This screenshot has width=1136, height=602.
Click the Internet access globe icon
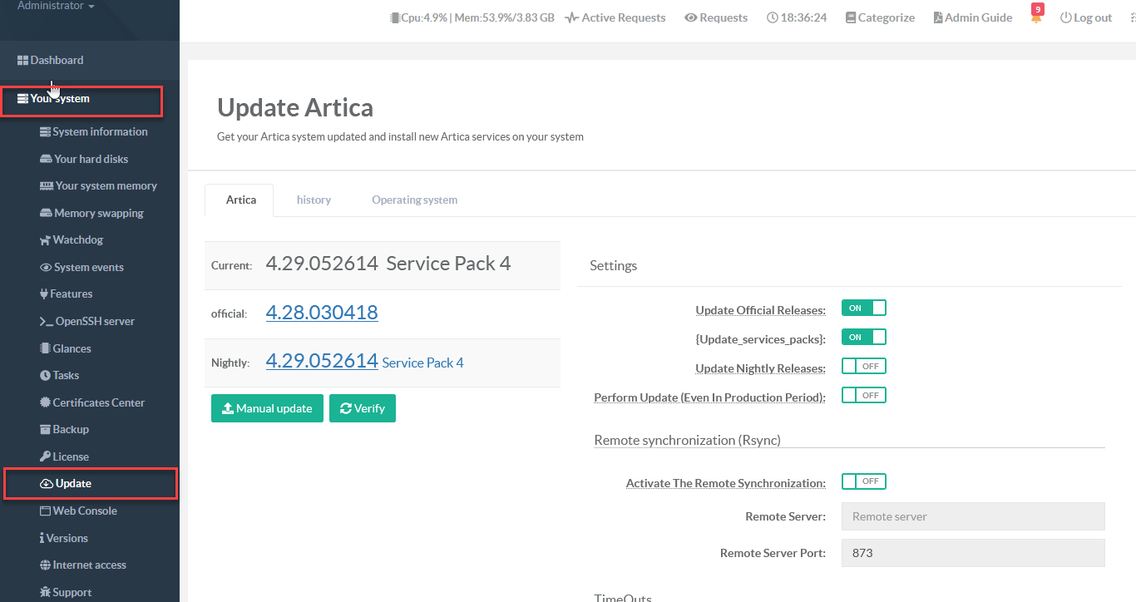tap(46, 565)
